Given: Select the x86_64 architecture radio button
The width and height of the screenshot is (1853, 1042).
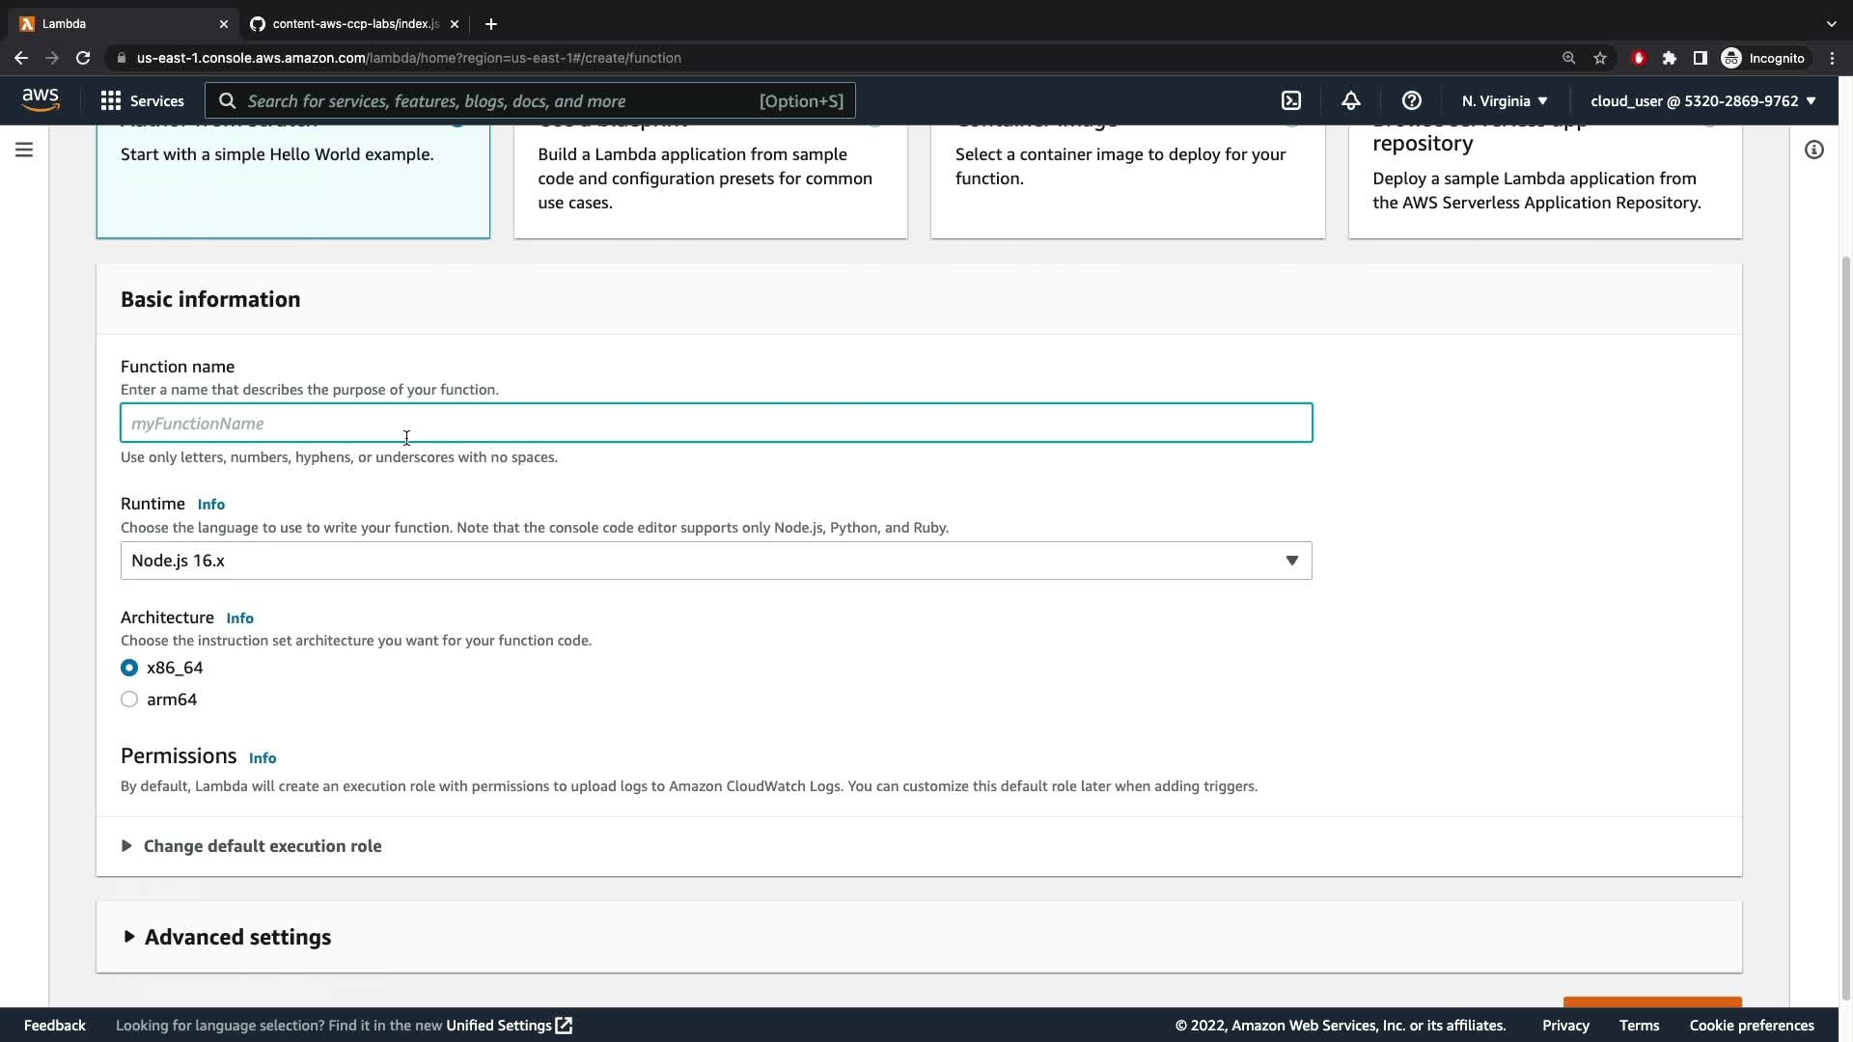Looking at the screenshot, I should click(129, 668).
